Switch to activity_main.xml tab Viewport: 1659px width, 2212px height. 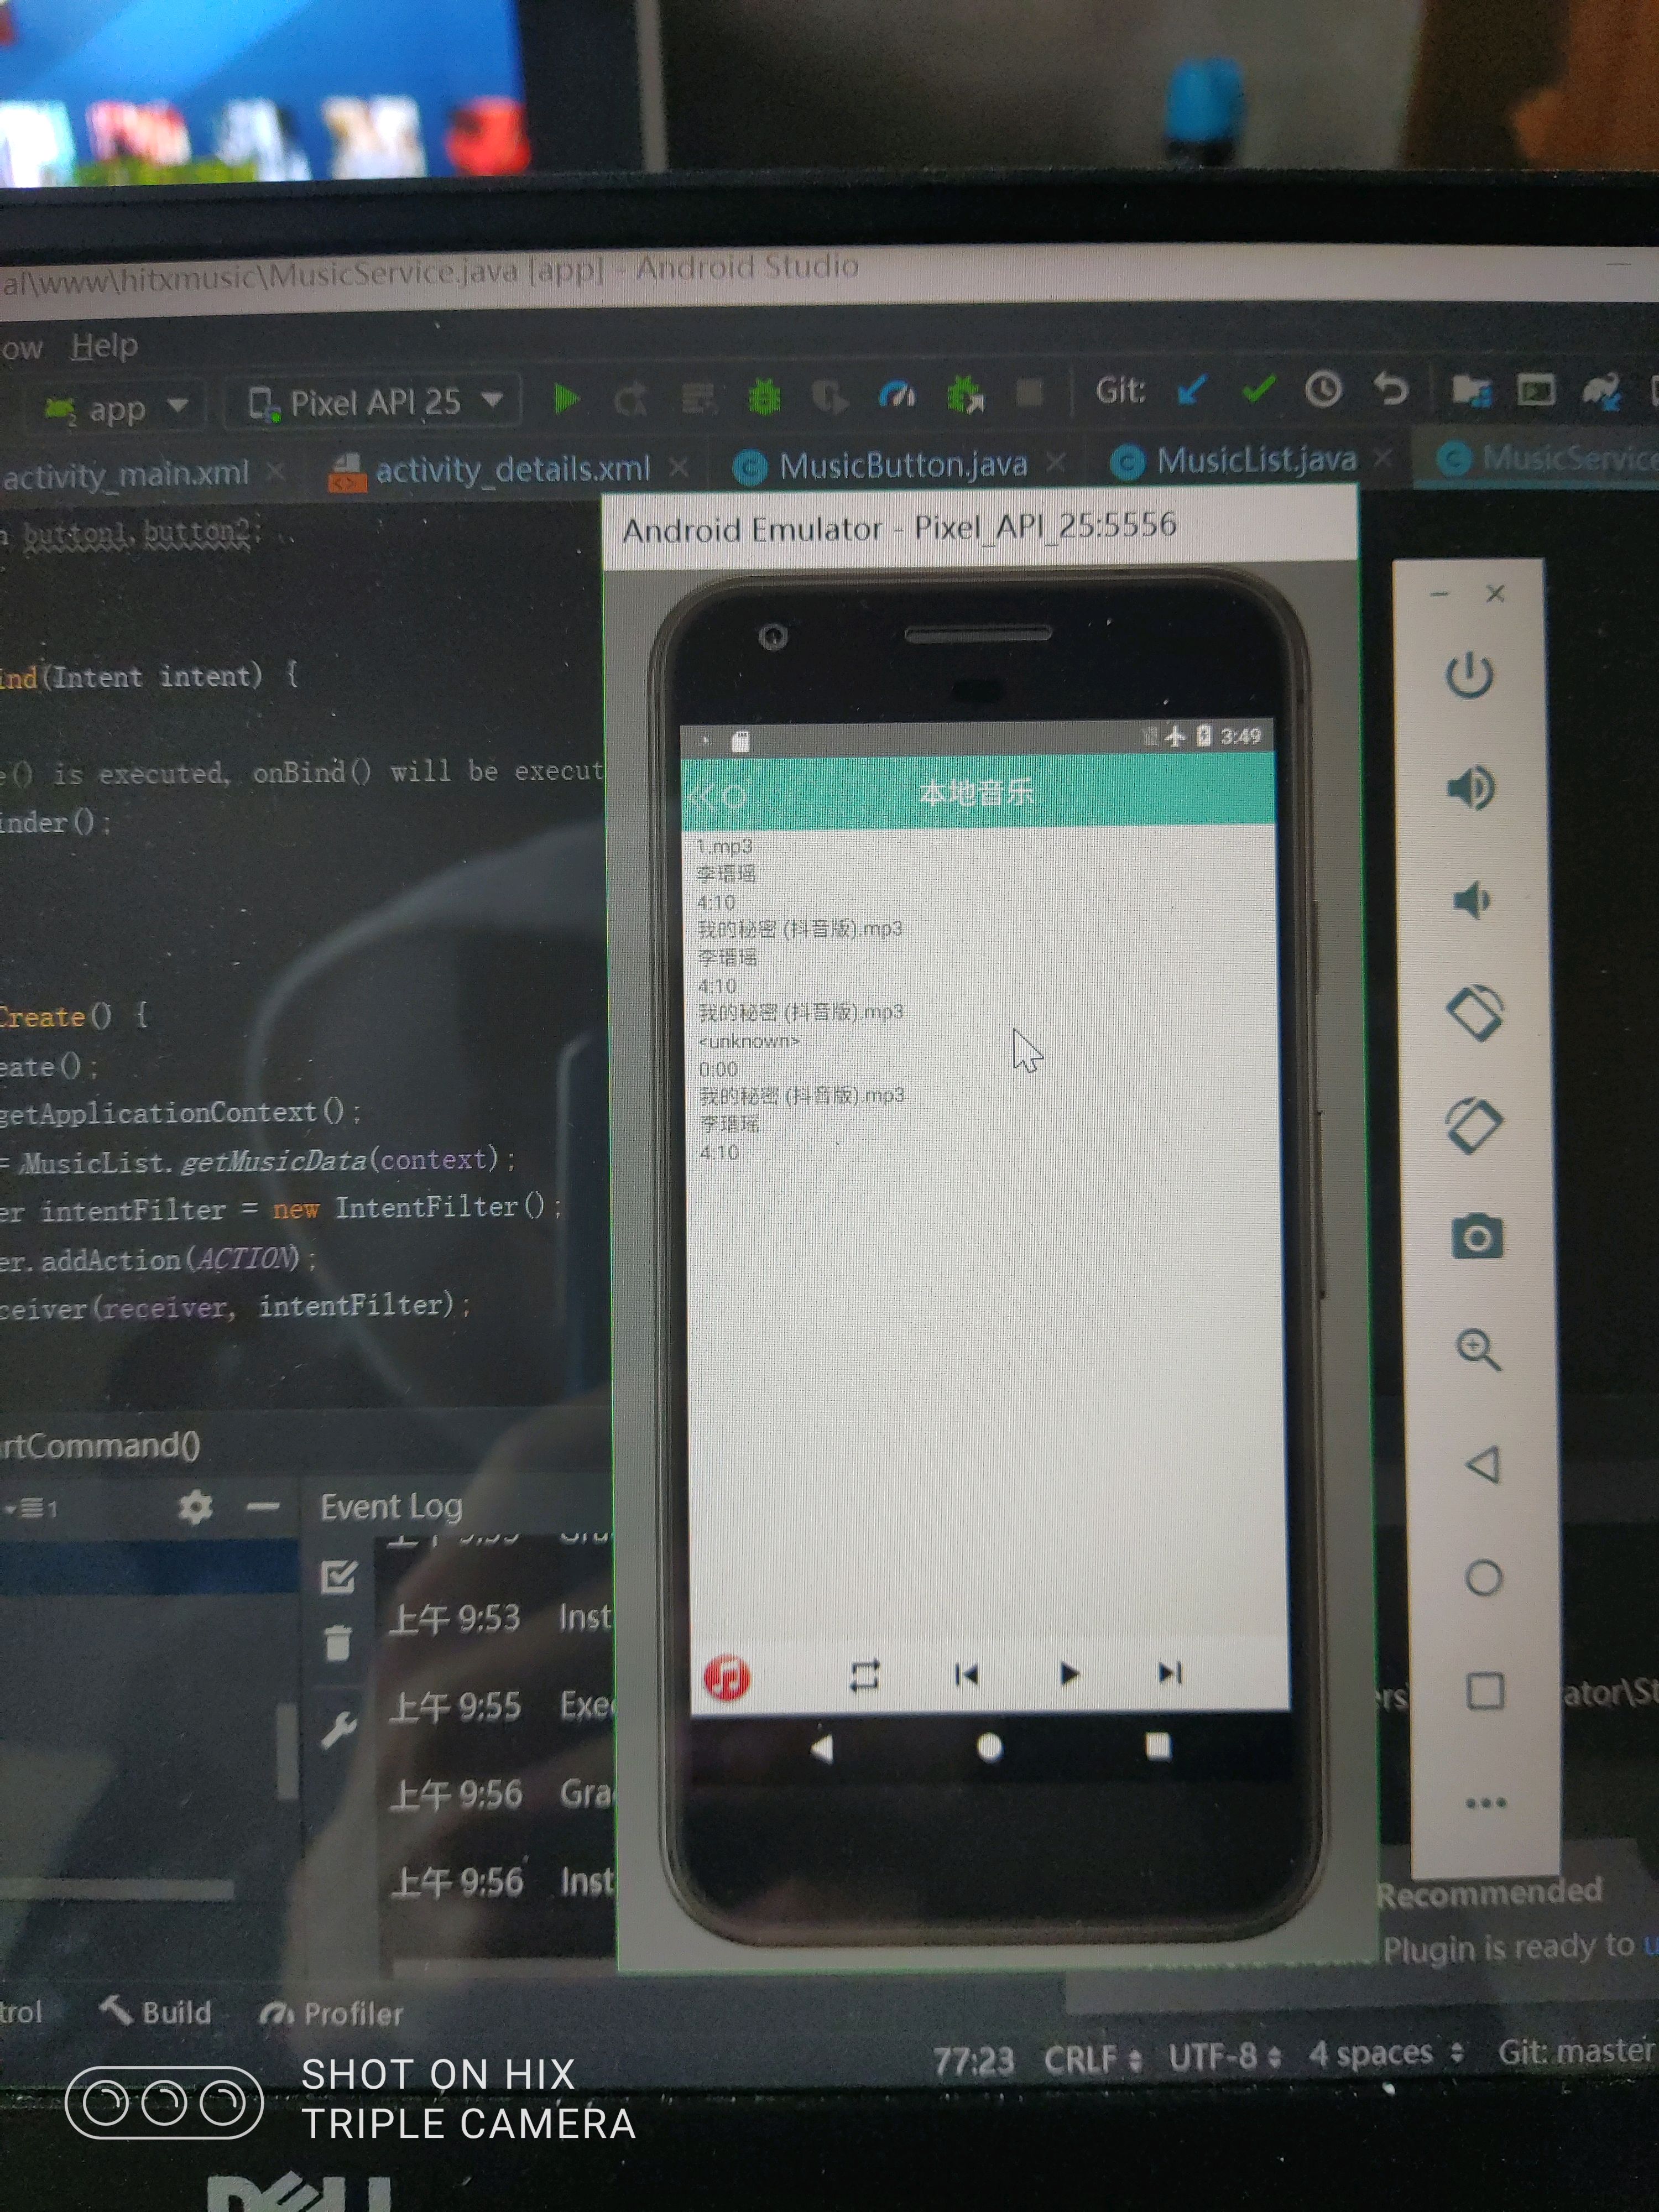(127, 475)
